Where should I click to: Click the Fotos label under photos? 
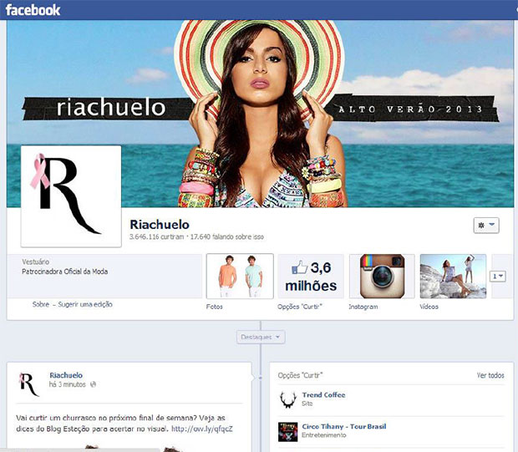click(215, 307)
